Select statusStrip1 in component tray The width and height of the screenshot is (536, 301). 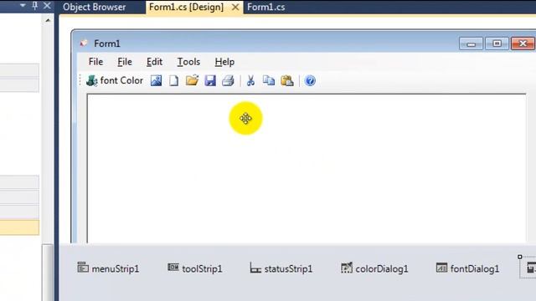pyautogui.click(x=281, y=268)
